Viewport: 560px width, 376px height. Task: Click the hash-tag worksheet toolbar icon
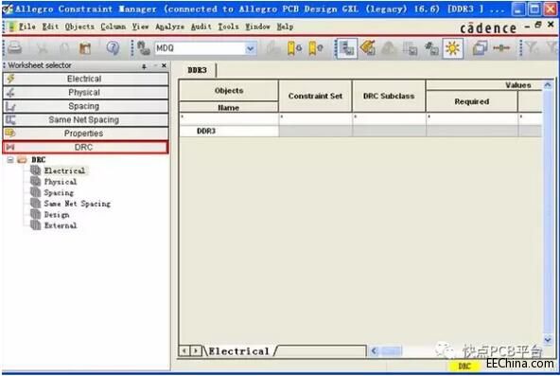[431, 48]
